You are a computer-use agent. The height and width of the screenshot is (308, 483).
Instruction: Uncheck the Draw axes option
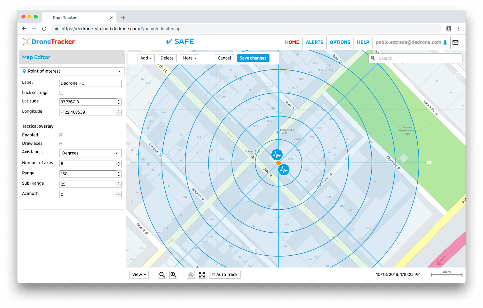coord(61,143)
